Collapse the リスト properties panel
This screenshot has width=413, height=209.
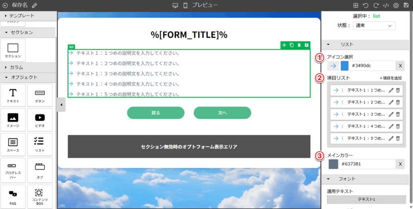click(x=328, y=44)
